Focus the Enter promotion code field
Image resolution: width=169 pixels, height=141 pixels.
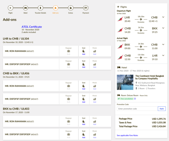point(137,108)
